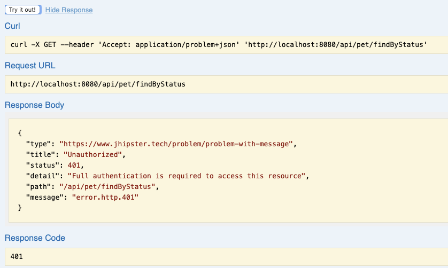Hide the response via Hide Response link
Image resolution: width=448 pixels, height=268 pixels.
[x=69, y=10]
